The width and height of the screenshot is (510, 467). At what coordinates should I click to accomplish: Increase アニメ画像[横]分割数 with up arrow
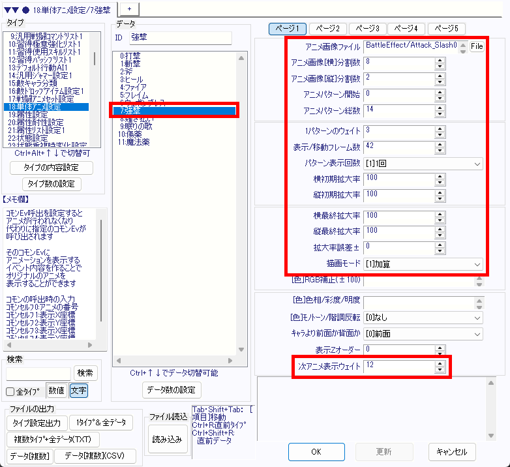coord(439,59)
